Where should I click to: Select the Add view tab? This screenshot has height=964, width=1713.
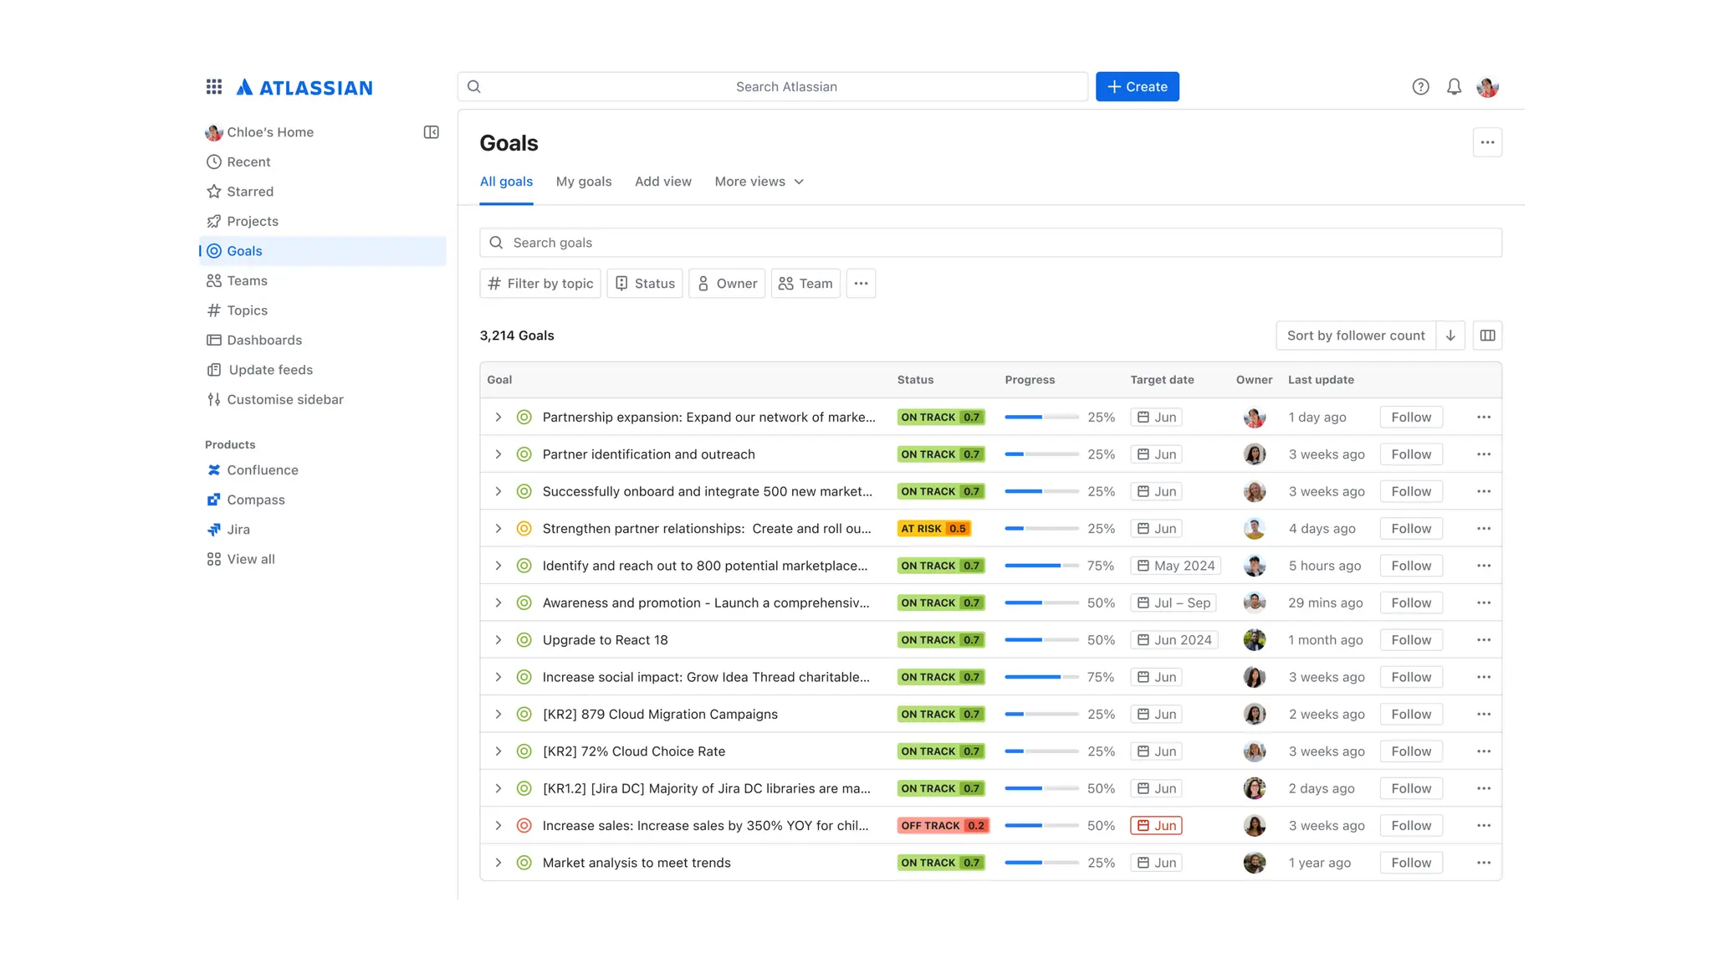[662, 182]
